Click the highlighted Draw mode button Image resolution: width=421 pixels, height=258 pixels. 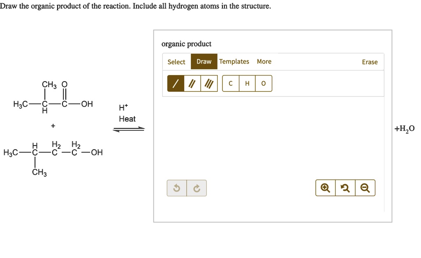[x=204, y=61]
